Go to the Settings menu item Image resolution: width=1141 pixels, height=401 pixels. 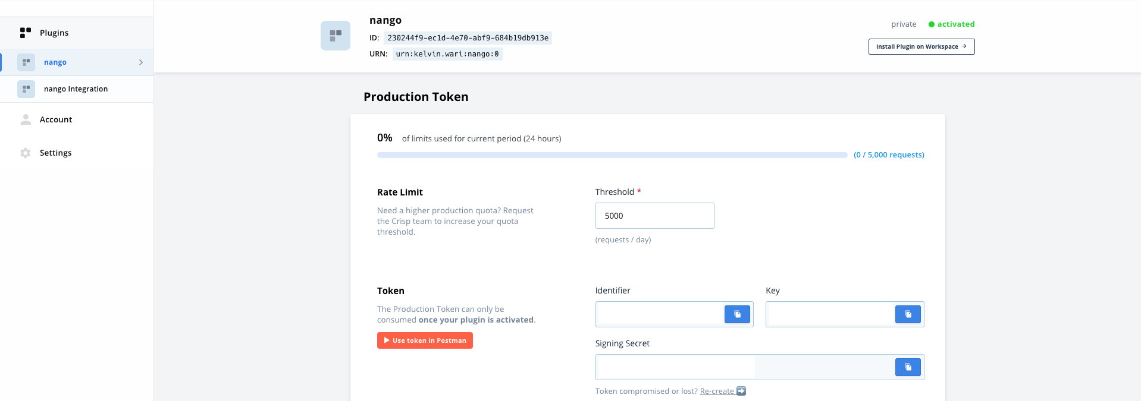[x=55, y=153]
